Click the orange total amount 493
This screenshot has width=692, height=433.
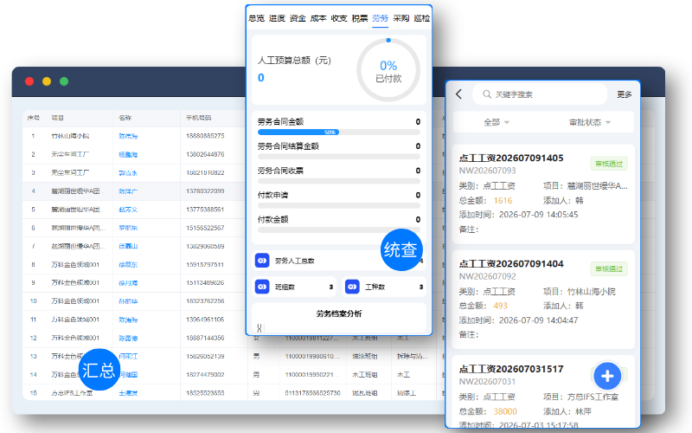(500, 306)
